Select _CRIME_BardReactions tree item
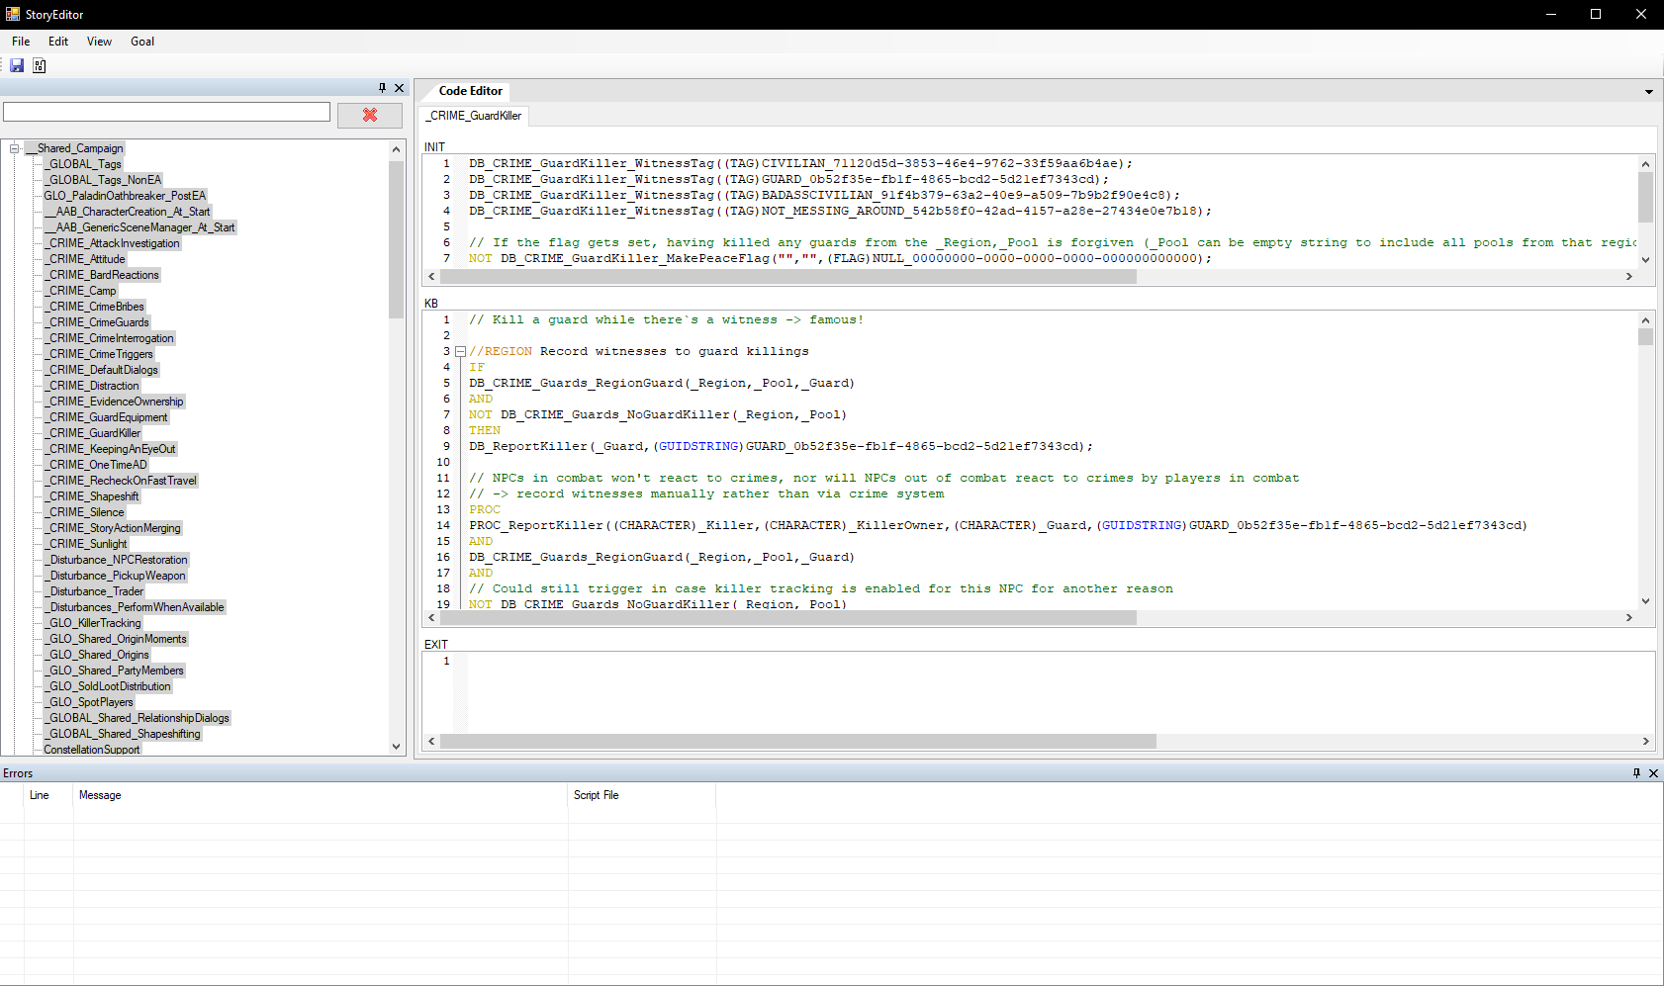 (102, 275)
